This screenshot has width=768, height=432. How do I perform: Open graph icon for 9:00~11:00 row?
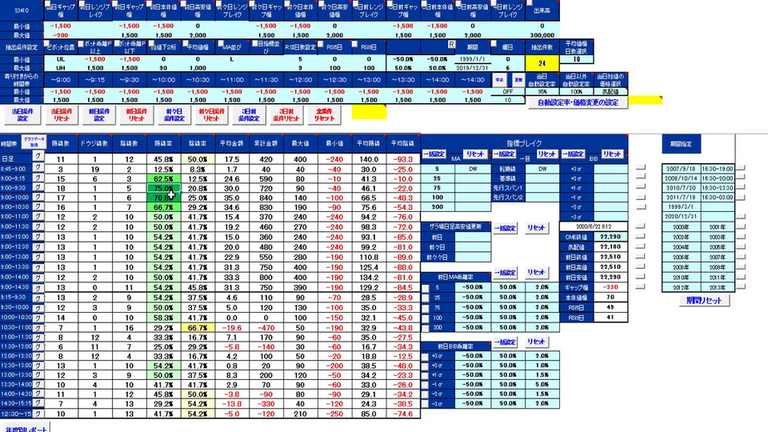(38, 217)
